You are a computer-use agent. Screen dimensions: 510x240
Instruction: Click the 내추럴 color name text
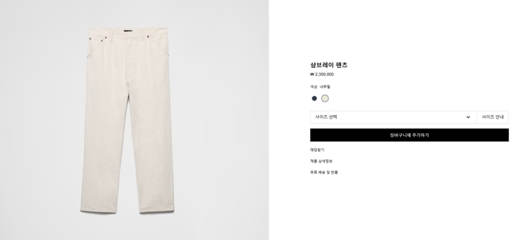coord(325,86)
